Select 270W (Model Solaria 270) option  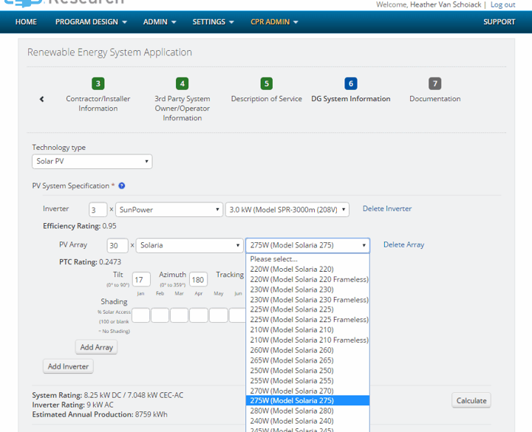307,391
